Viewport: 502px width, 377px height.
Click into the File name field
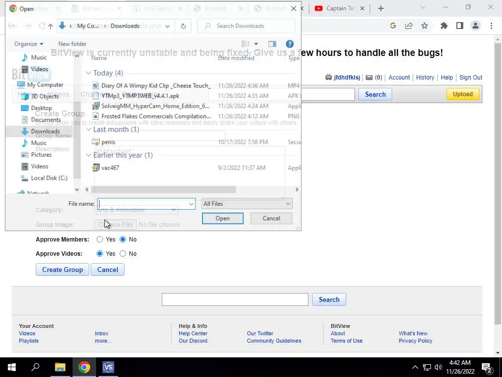pyautogui.click(x=143, y=204)
